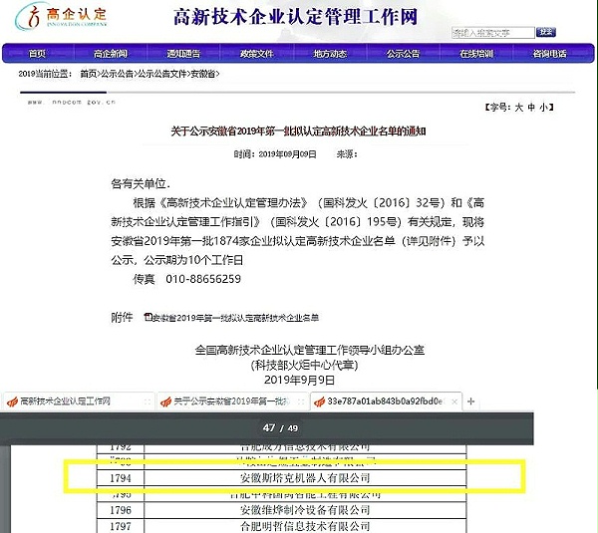Select the cell 安徽维烨制冷设备有限公司
The image size is (598, 533).
pyautogui.click(x=305, y=510)
